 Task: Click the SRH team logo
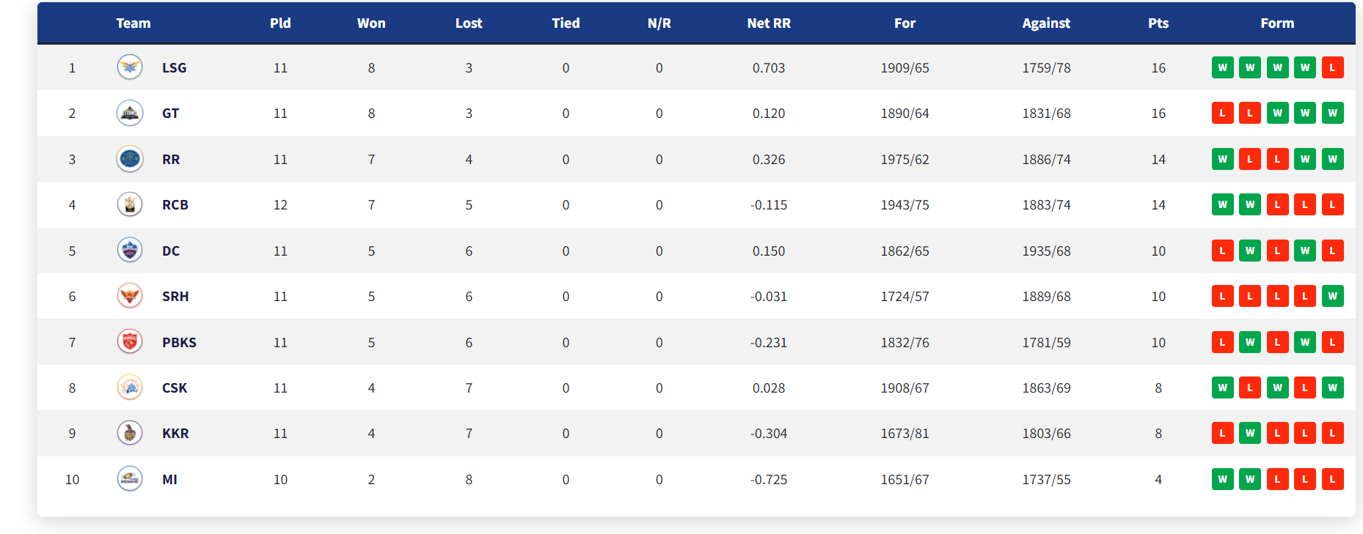click(130, 296)
